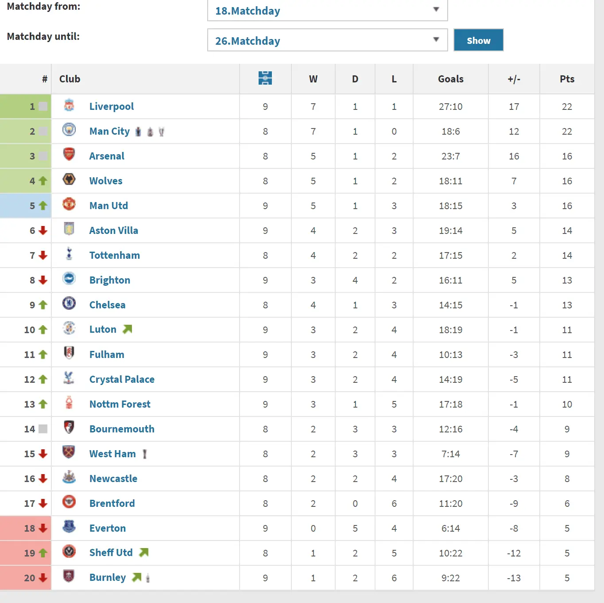604x603 pixels.
Task: Click the Man City club crest
Action: tap(69, 130)
